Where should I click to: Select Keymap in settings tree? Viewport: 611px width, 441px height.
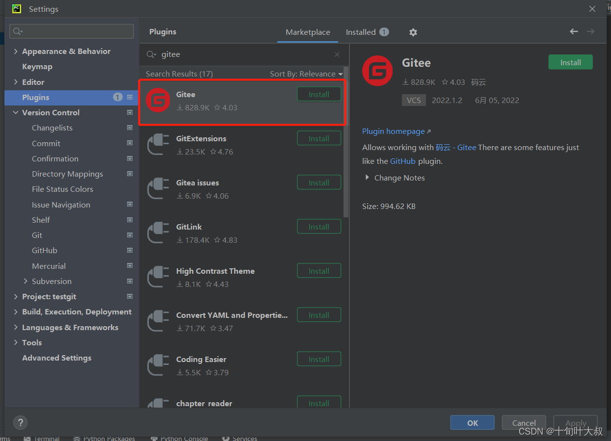37,67
